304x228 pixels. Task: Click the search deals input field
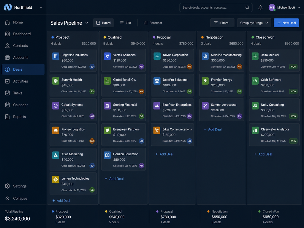216,7
